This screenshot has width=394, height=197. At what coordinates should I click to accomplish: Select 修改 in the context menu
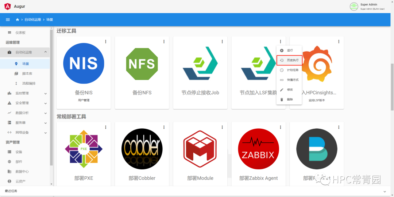[289, 90]
